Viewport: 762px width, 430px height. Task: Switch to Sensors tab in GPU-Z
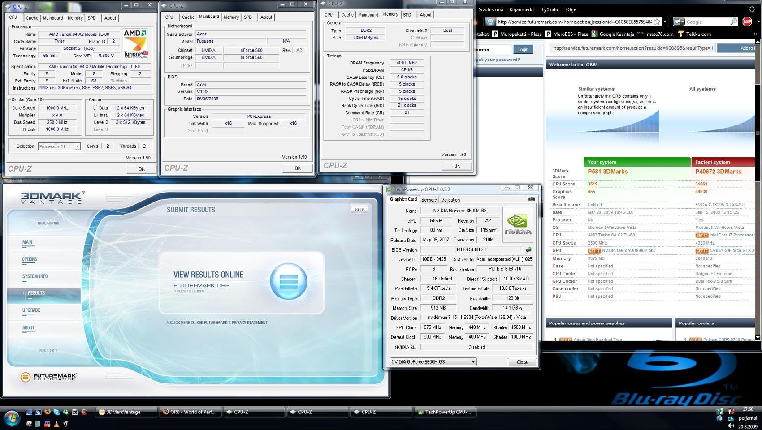coord(429,200)
